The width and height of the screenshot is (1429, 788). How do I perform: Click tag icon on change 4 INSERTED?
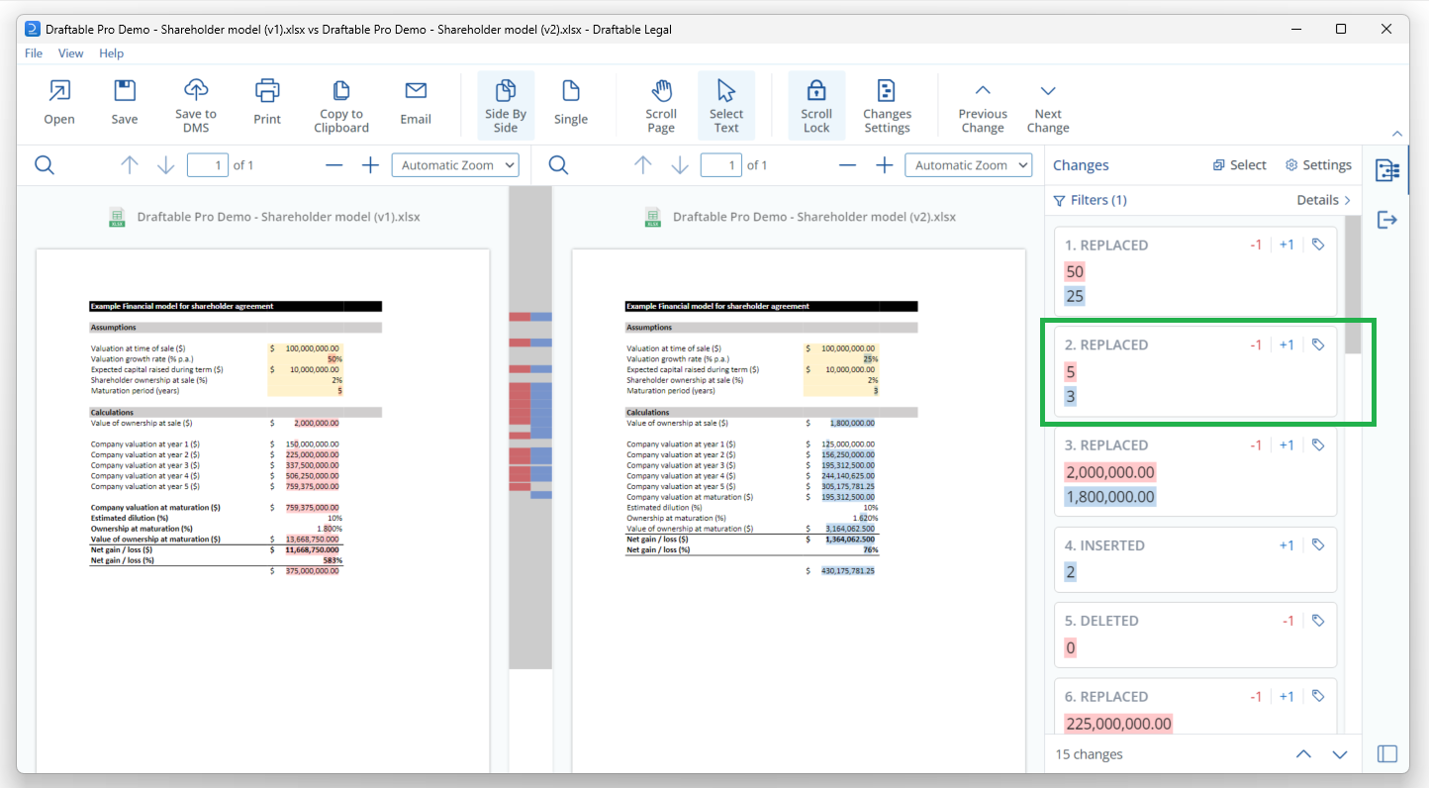pyautogui.click(x=1317, y=544)
